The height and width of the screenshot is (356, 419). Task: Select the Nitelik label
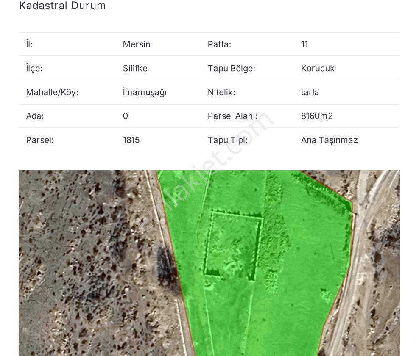(x=221, y=92)
